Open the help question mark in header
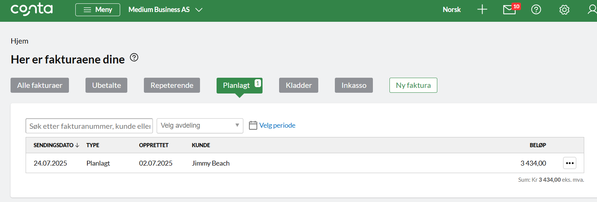The height and width of the screenshot is (202, 597). (x=536, y=10)
